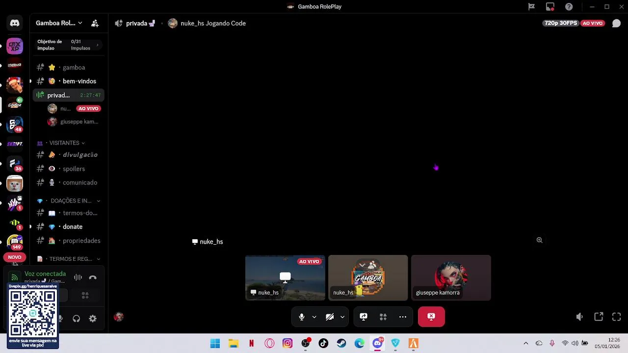
Task: Open the cat avatar server icon
Action: pyautogui.click(x=15, y=184)
